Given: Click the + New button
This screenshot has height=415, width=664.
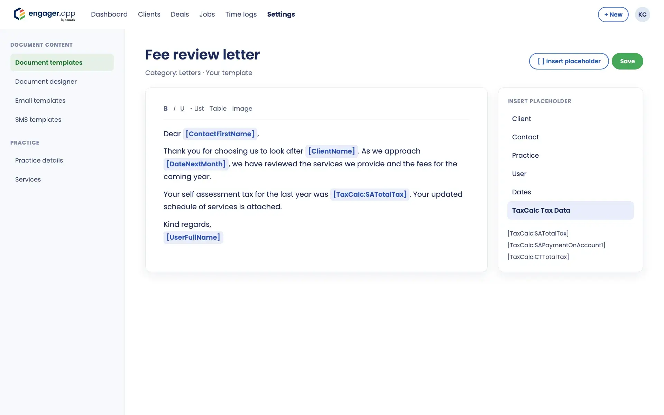Looking at the screenshot, I should point(613,15).
